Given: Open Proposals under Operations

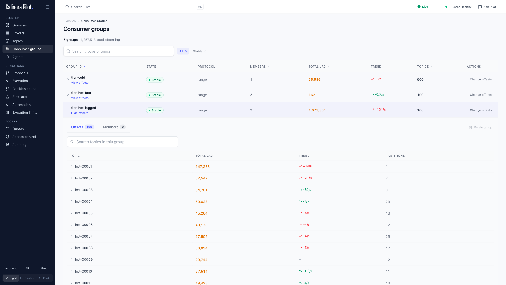Looking at the screenshot, I should [28, 73].
